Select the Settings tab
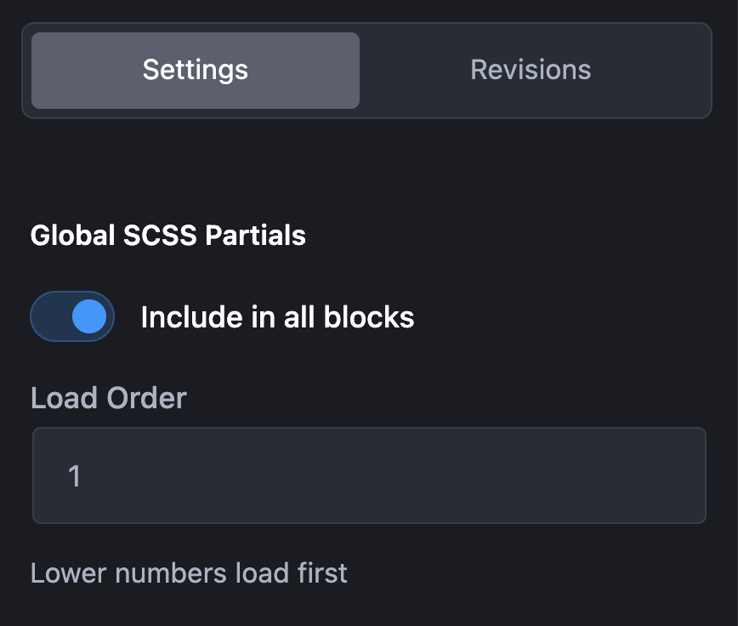 [196, 70]
